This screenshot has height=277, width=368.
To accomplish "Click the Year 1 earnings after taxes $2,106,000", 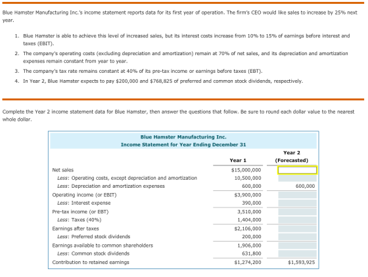I will (x=248, y=228).
